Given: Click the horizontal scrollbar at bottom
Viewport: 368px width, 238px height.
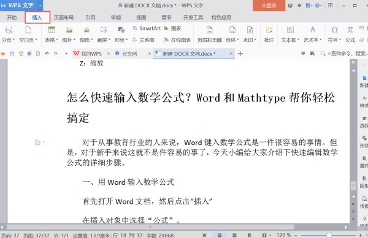Looking at the screenshot, I should click(x=150, y=227).
